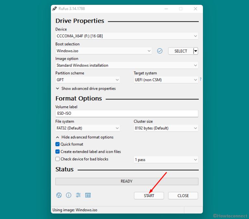This screenshot has width=249, height=219.
Task: Click the CLOSE button
Action: point(183,196)
